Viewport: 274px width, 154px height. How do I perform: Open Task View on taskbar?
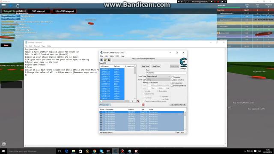pyautogui.click(x=60, y=151)
